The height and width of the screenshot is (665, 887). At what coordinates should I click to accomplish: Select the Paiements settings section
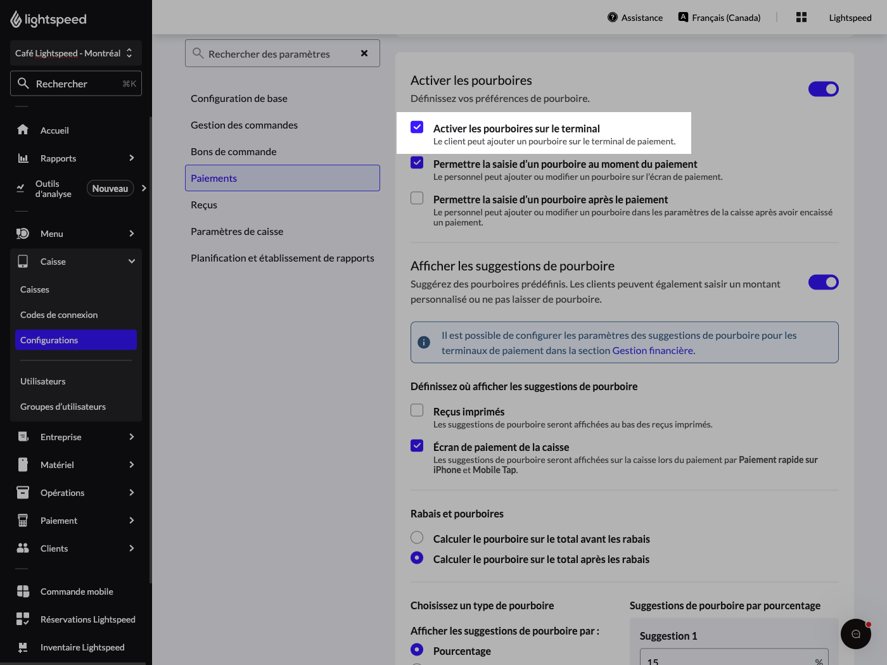[283, 178]
